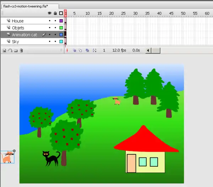Click the purple outline swatch of House layer
The image size is (213, 187).
point(61,21)
